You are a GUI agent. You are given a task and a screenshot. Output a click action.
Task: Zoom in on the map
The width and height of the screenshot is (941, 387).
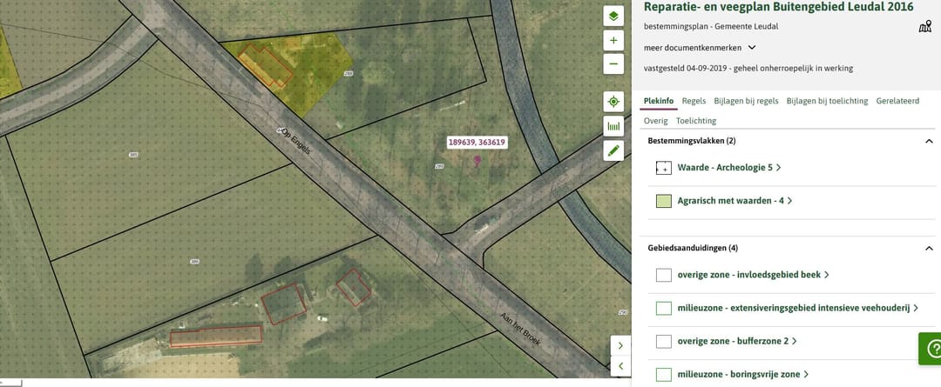(x=613, y=40)
